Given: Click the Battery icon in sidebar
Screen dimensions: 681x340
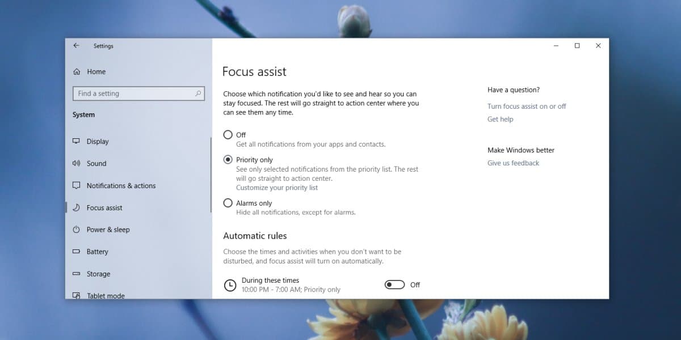Looking at the screenshot, I should coord(76,252).
